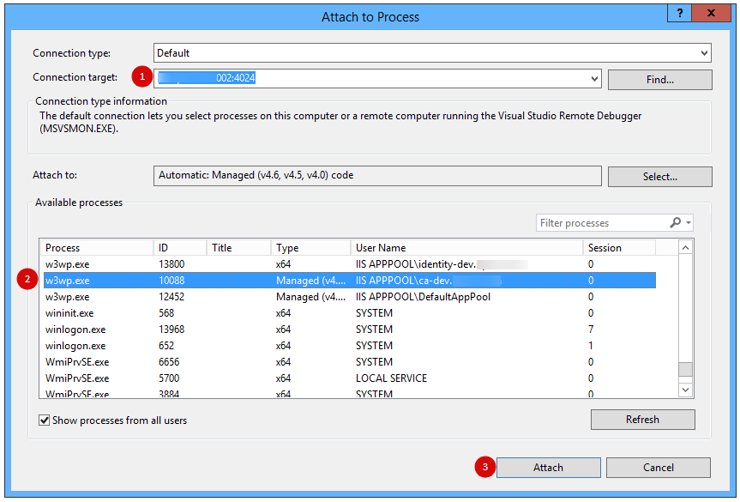Click the Attach button
This screenshot has height=502, width=740.
[548, 468]
